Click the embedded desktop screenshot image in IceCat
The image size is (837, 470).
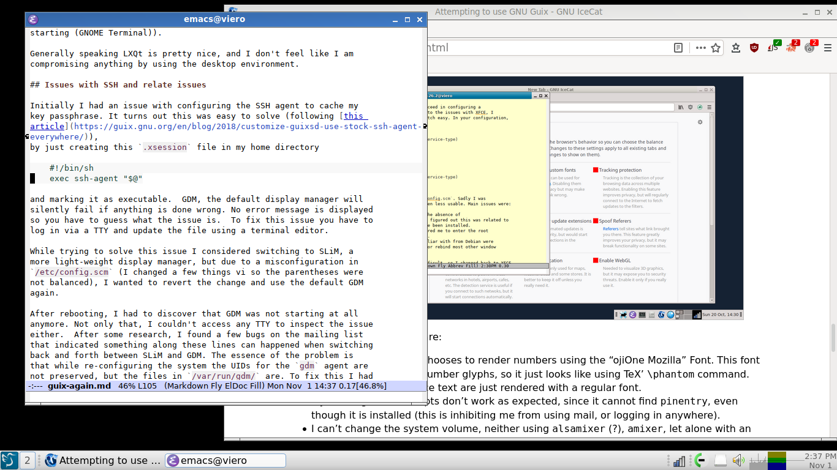click(585, 198)
